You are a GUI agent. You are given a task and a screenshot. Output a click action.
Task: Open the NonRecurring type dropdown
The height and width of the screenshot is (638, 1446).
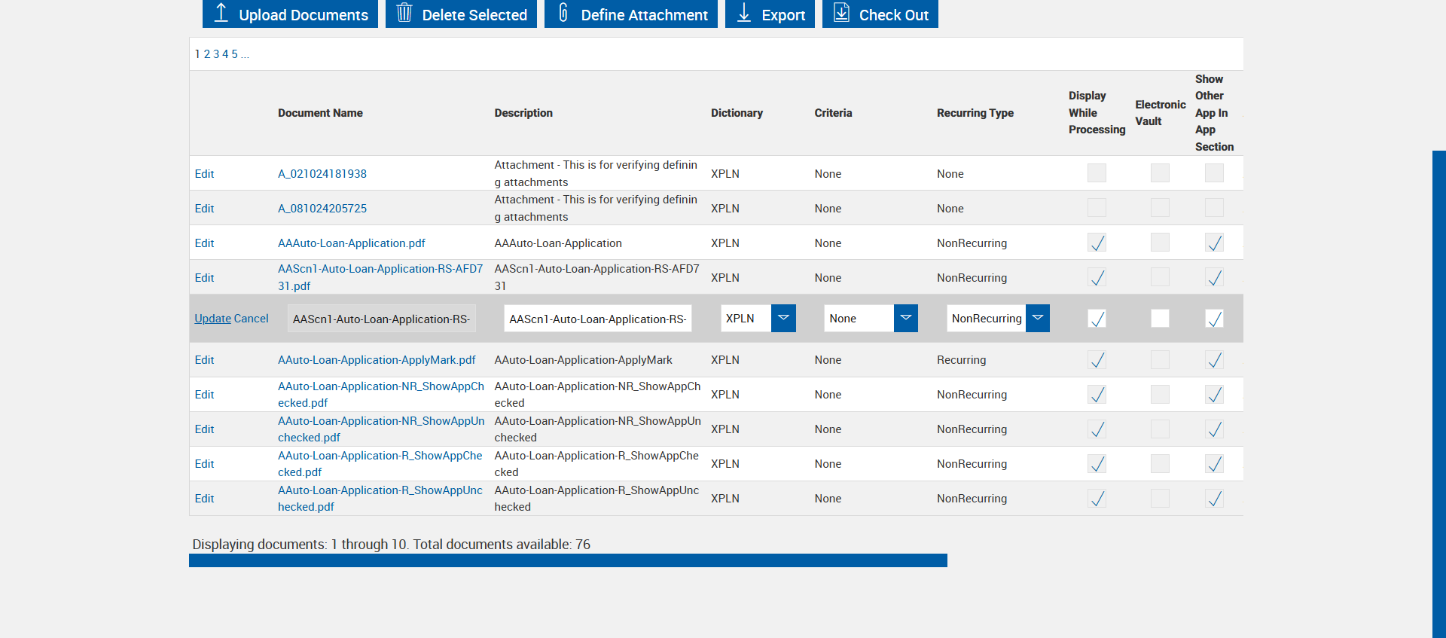pos(1038,319)
